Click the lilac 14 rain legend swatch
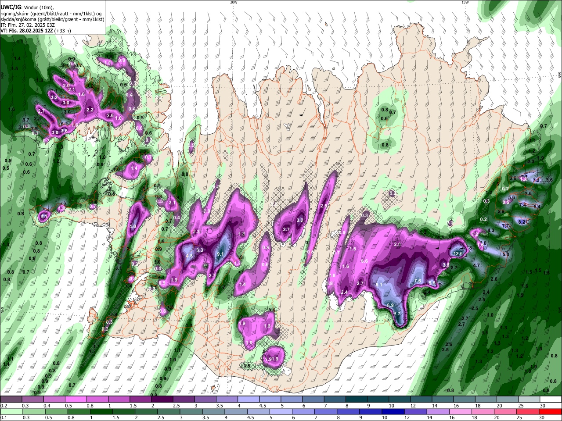Viewport: 562px width, 421px height. coord(438,411)
